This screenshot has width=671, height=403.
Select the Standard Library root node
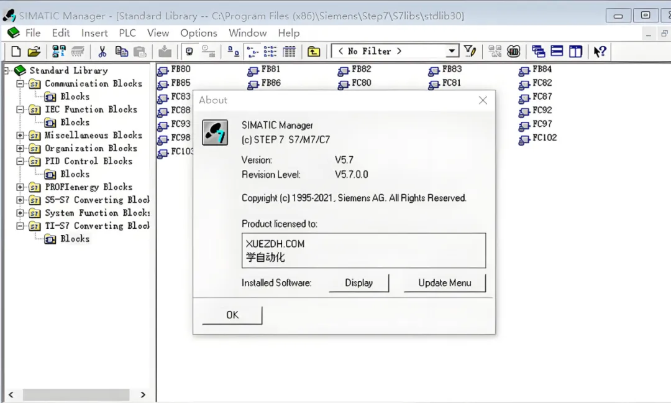[68, 70]
